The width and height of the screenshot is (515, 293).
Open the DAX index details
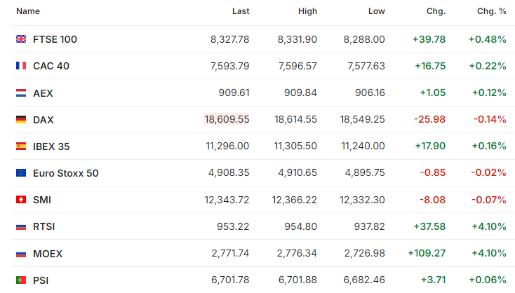pos(44,120)
